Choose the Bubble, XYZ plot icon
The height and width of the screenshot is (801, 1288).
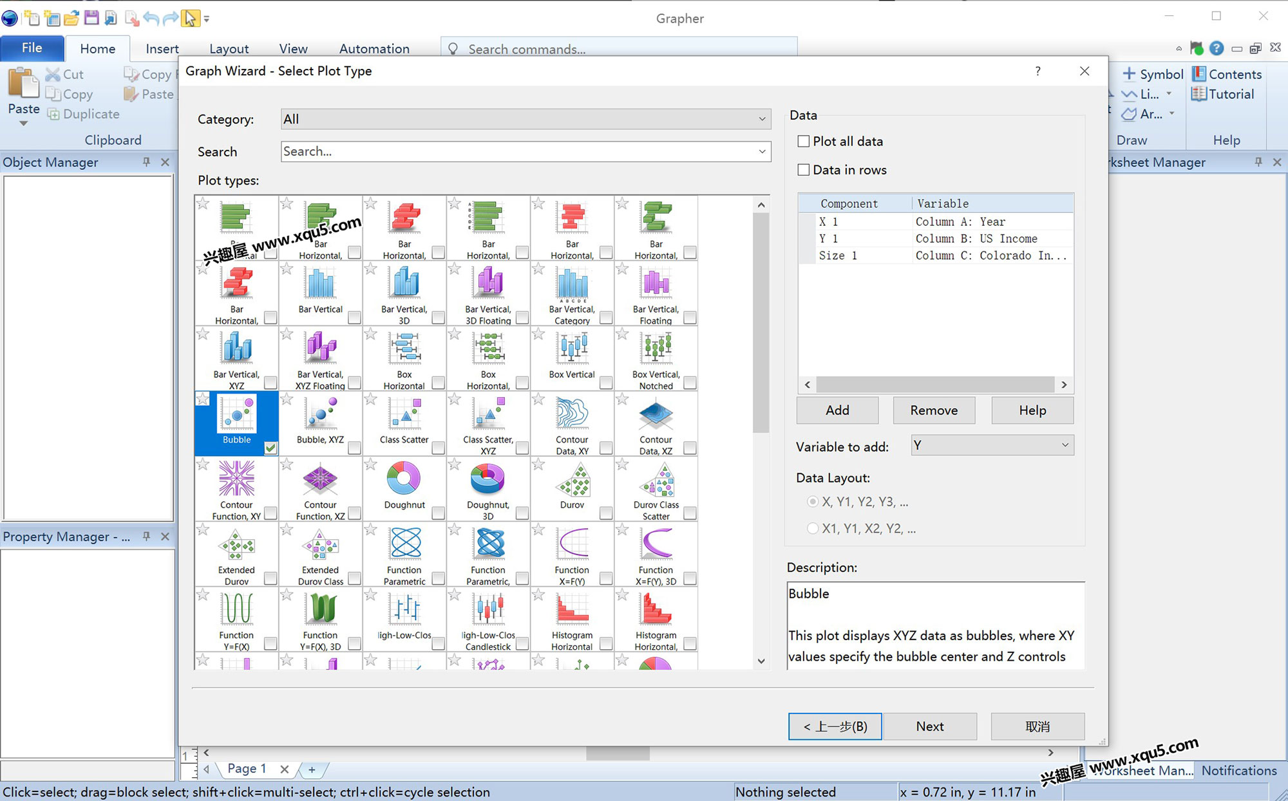[320, 414]
